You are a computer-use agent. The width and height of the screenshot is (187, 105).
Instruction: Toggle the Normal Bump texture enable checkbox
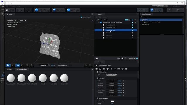tap(124, 90)
